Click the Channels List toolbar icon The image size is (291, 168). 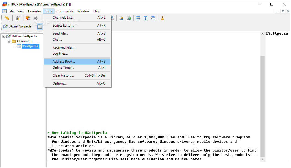[x=36, y=18]
